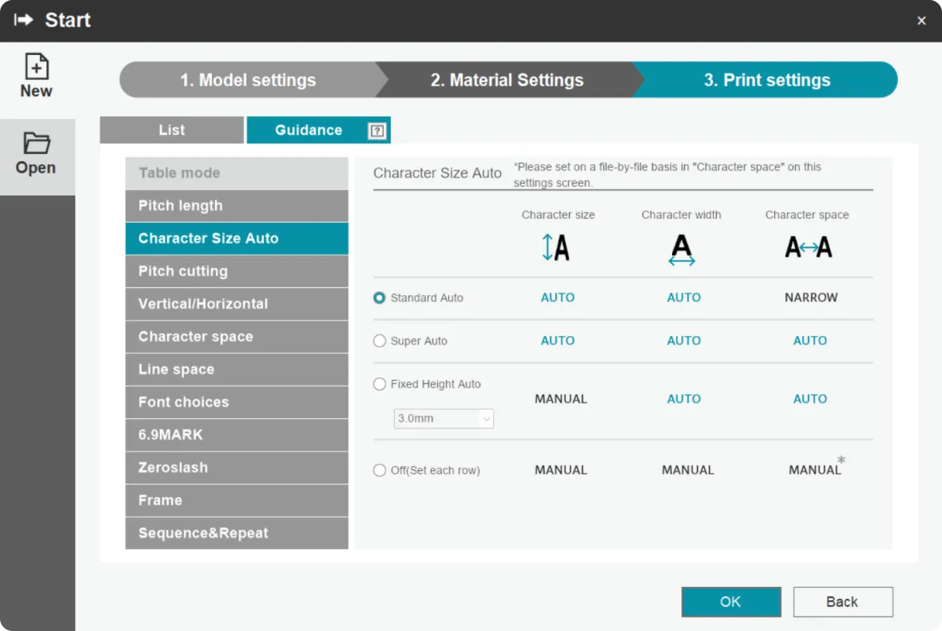942x631 pixels.
Task: Select Zeroslash in the sidebar
Action: (x=236, y=468)
